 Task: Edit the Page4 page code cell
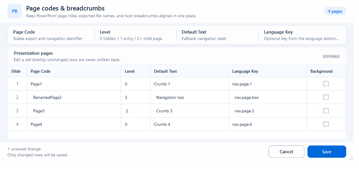[x=74, y=125]
